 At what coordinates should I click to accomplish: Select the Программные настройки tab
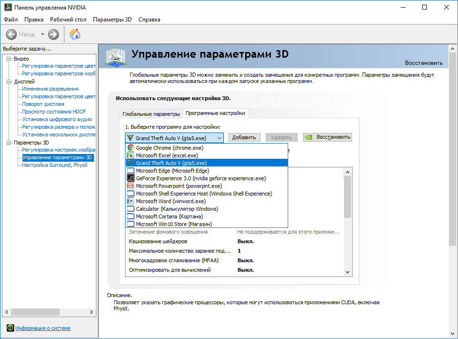pos(215,113)
